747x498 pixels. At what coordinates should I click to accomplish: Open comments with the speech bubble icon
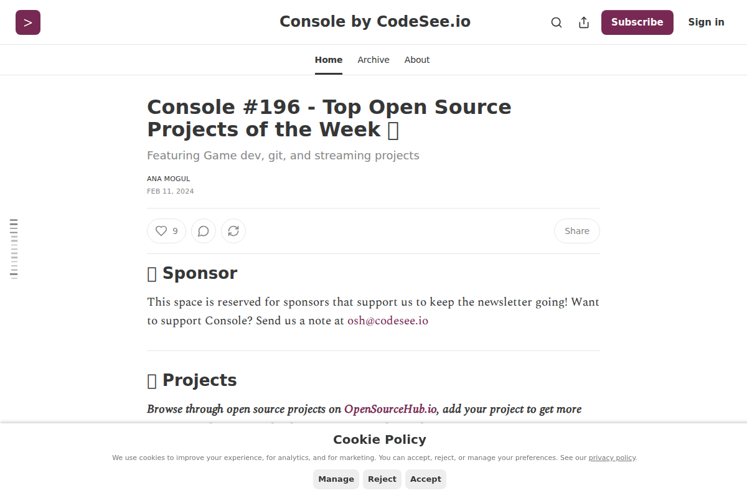(x=204, y=231)
